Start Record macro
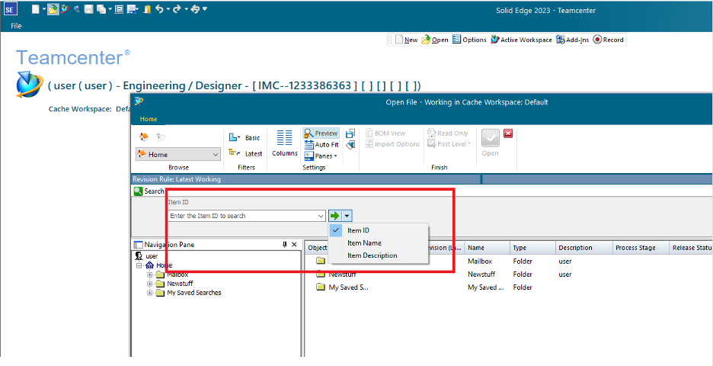The height and width of the screenshot is (366, 713). (609, 40)
